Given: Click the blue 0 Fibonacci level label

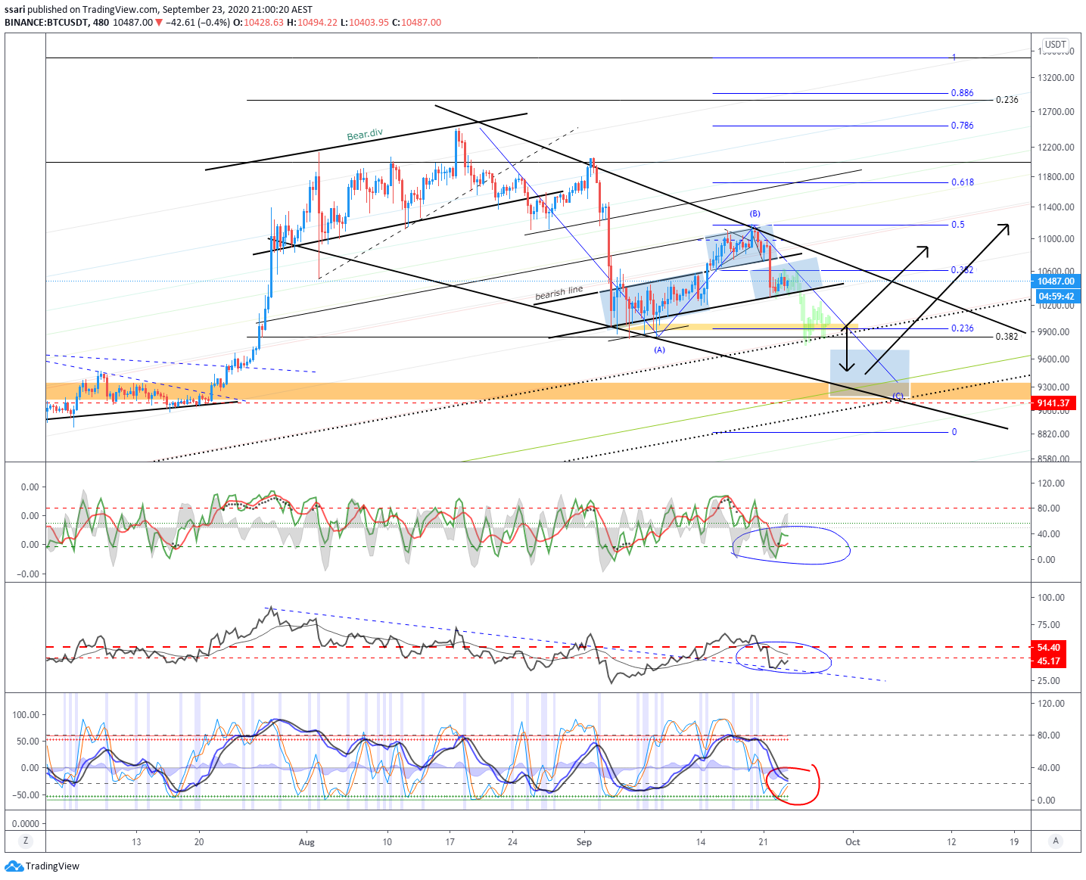Looking at the screenshot, I should (x=954, y=432).
